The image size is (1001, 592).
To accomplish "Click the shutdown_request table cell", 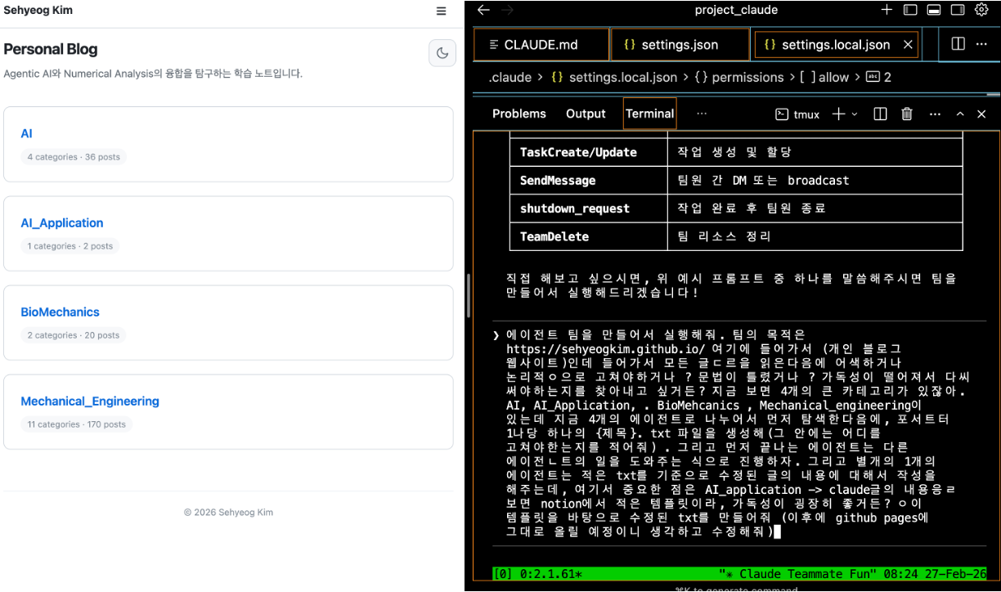I will pyautogui.click(x=589, y=208).
